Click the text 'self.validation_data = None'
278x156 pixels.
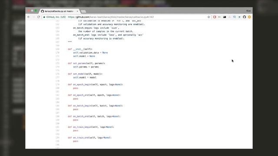(90, 53)
